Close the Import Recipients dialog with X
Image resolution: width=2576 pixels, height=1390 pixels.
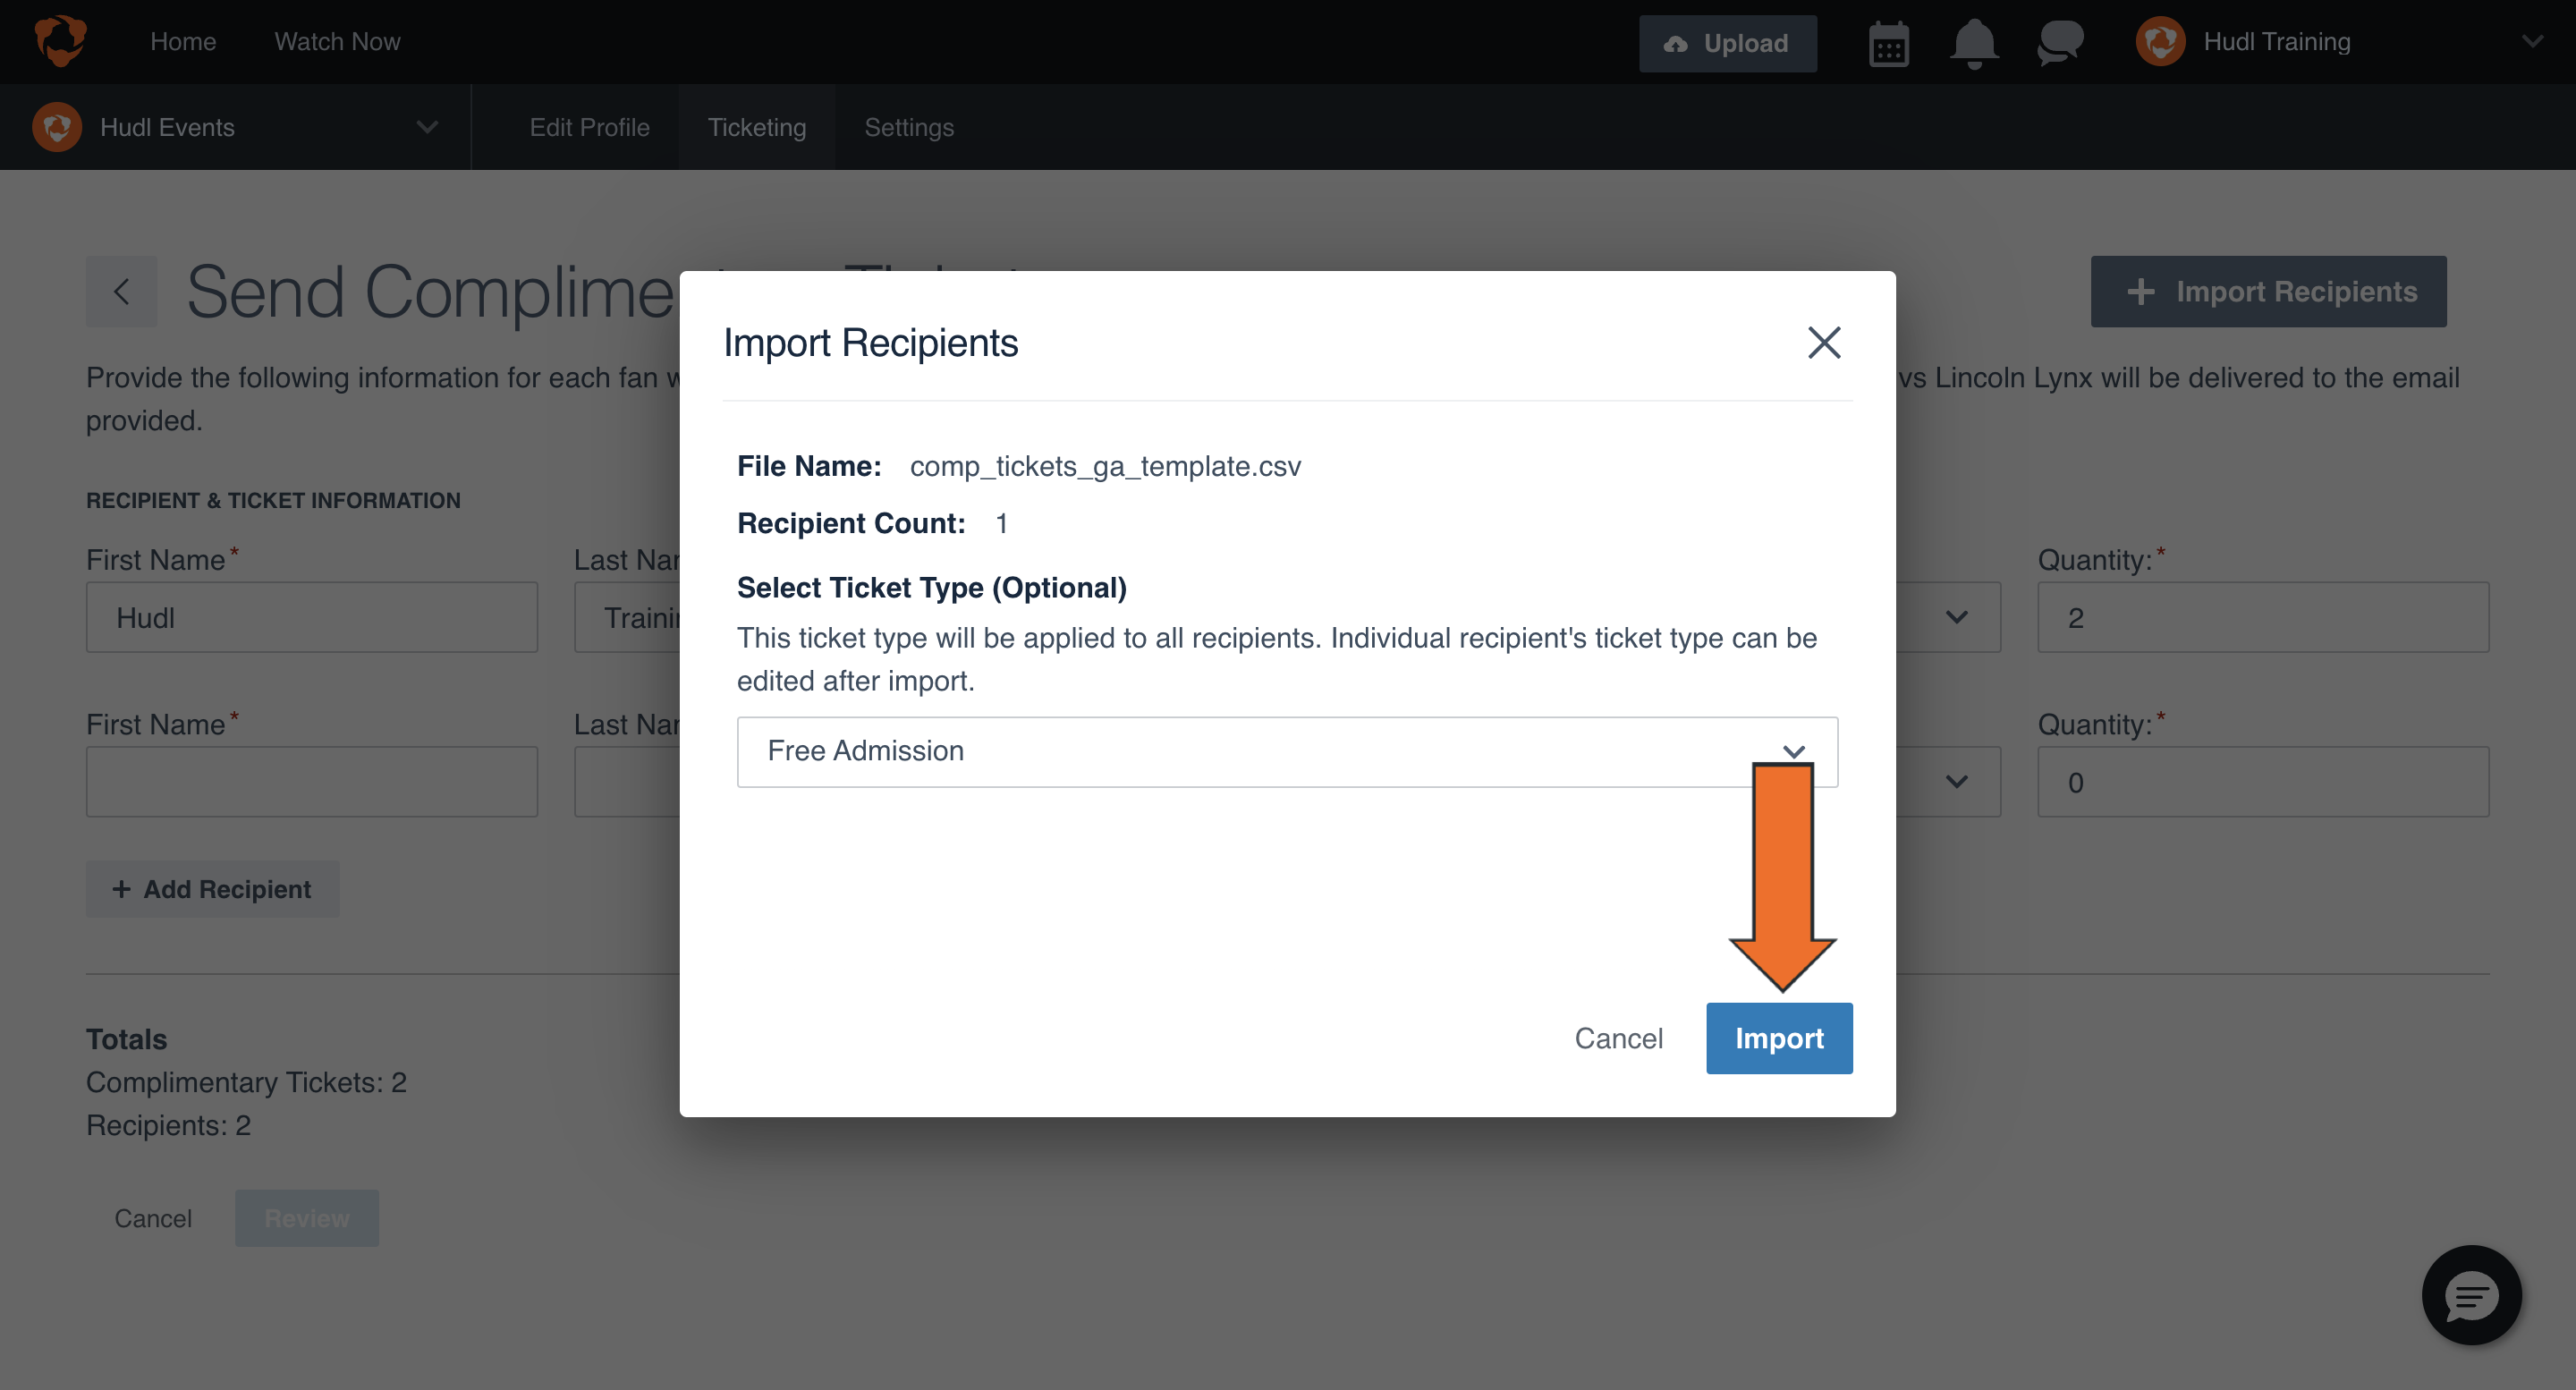click(x=1824, y=342)
